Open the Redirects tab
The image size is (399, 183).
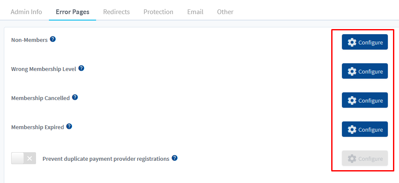coord(116,12)
